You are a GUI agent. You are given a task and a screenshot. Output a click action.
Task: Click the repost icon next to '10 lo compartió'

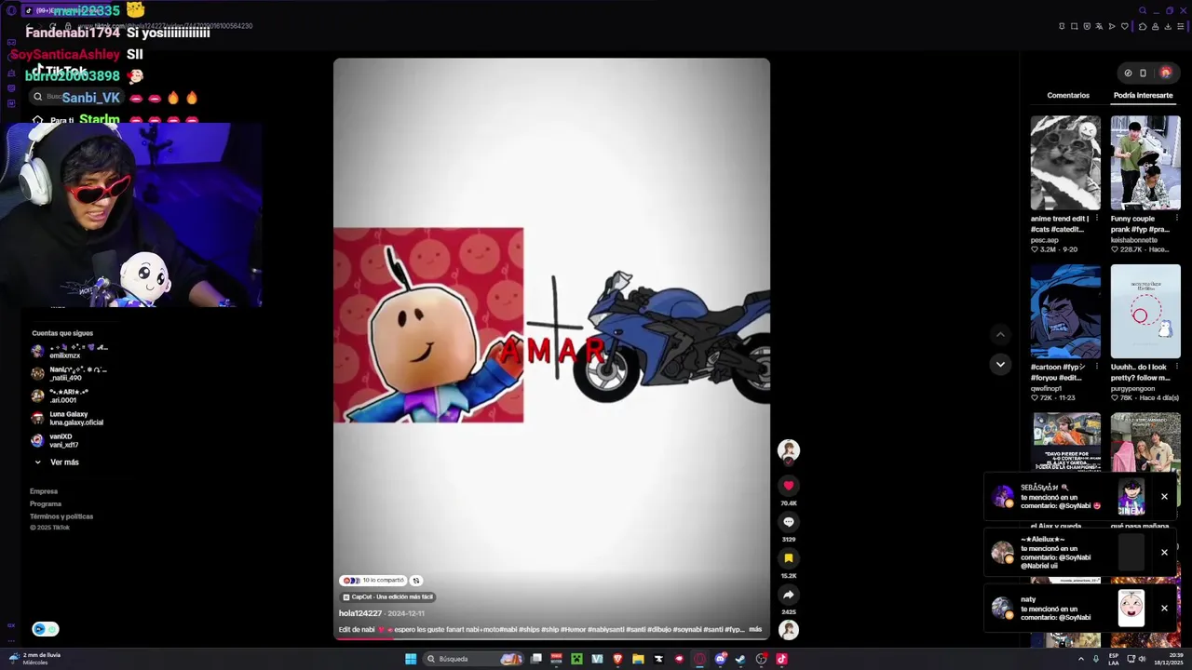pyautogui.click(x=416, y=581)
